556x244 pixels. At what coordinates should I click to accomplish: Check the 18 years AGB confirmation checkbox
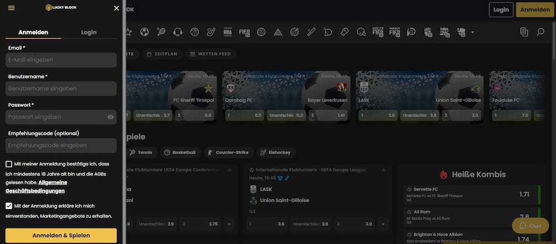click(9, 164)
